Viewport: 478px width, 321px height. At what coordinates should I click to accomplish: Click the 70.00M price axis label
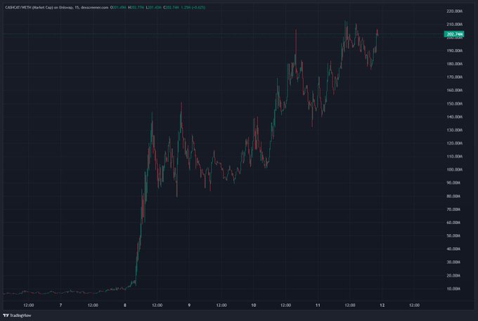pos(453,209)
